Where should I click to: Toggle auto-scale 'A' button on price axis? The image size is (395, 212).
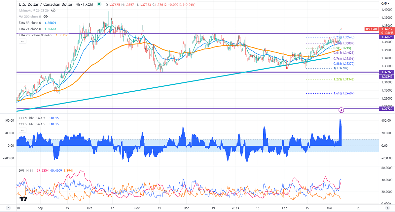387,208
